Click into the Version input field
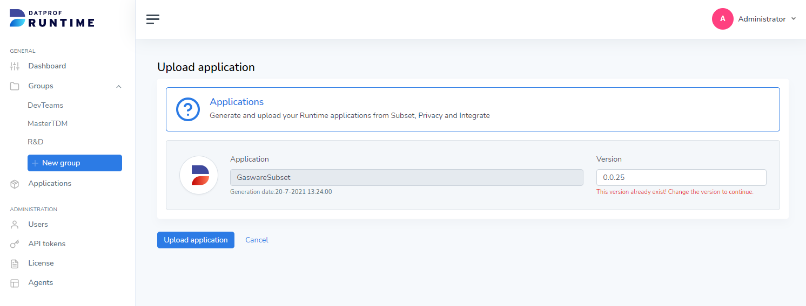The image size is (806, 306). point(681,178)
